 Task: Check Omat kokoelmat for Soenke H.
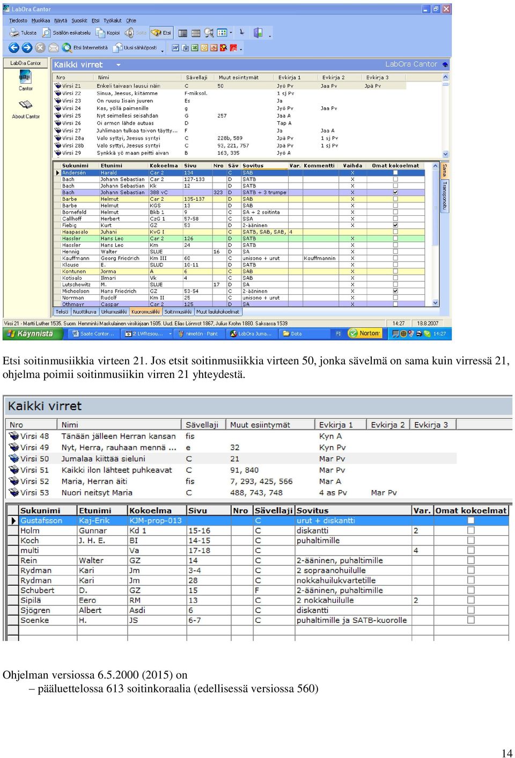471,620
